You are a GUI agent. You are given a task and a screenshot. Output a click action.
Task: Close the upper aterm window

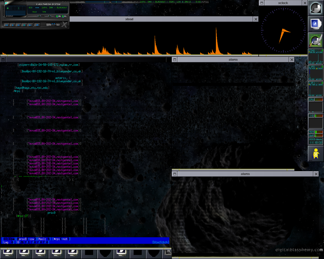292,59
